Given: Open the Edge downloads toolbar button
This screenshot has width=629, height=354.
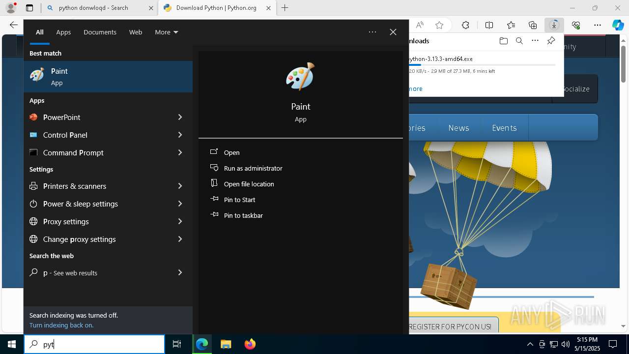Looking at the screenshot, I should pyautogui.click(x=554, y=25).
